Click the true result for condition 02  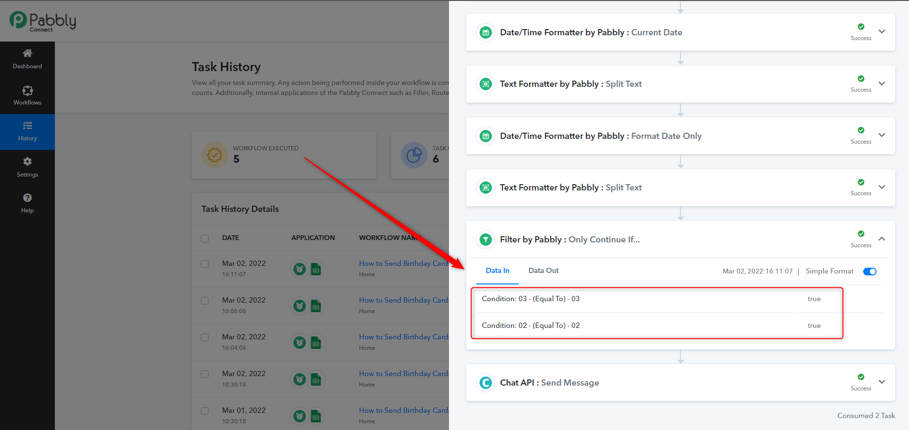(814, 326)
